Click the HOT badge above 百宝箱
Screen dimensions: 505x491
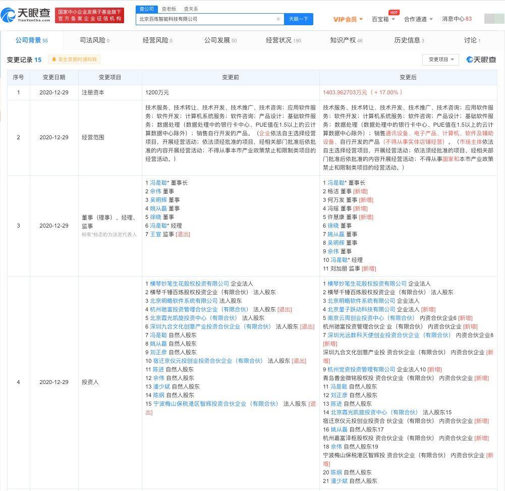pyautogui.click(x=394, y=12)
